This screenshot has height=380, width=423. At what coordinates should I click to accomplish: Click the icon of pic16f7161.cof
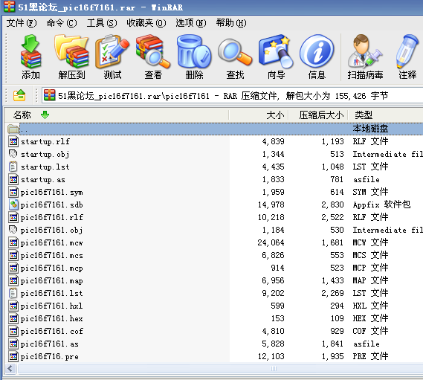click(13, 331)
